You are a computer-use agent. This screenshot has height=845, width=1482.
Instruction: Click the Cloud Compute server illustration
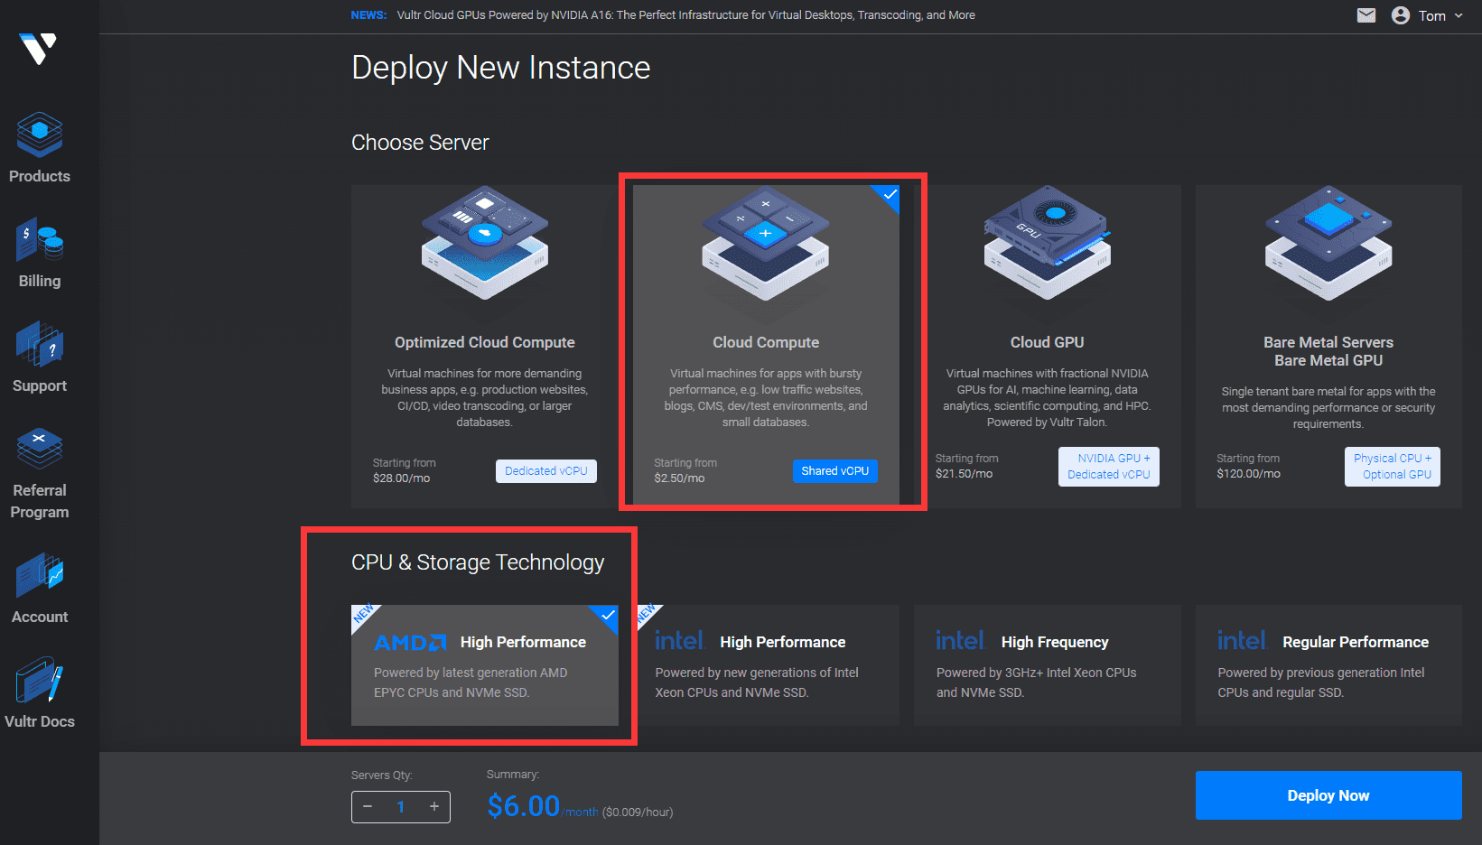point(766,243)
